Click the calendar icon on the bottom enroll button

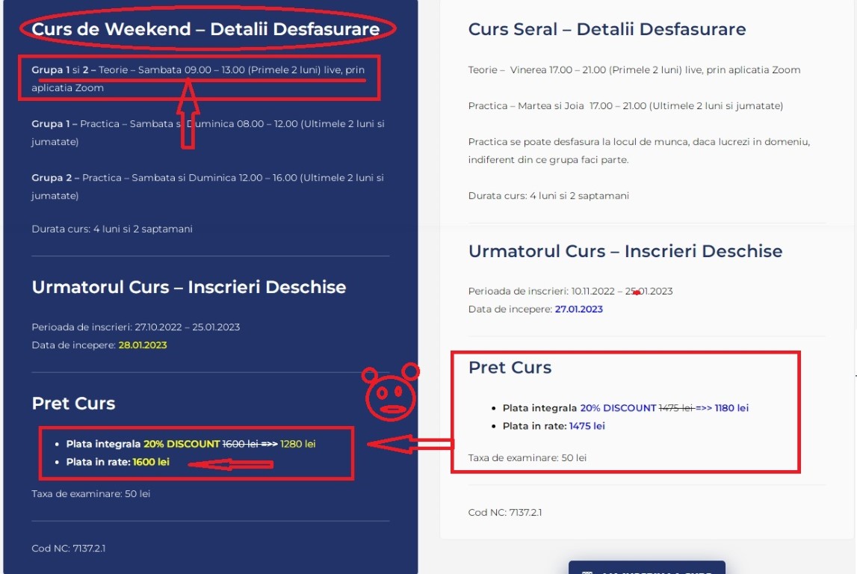587,573
